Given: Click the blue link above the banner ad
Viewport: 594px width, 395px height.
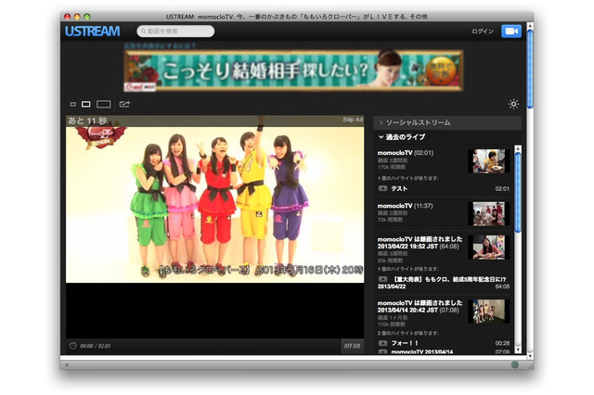Looking at the screenshot, I should (160, 45).
